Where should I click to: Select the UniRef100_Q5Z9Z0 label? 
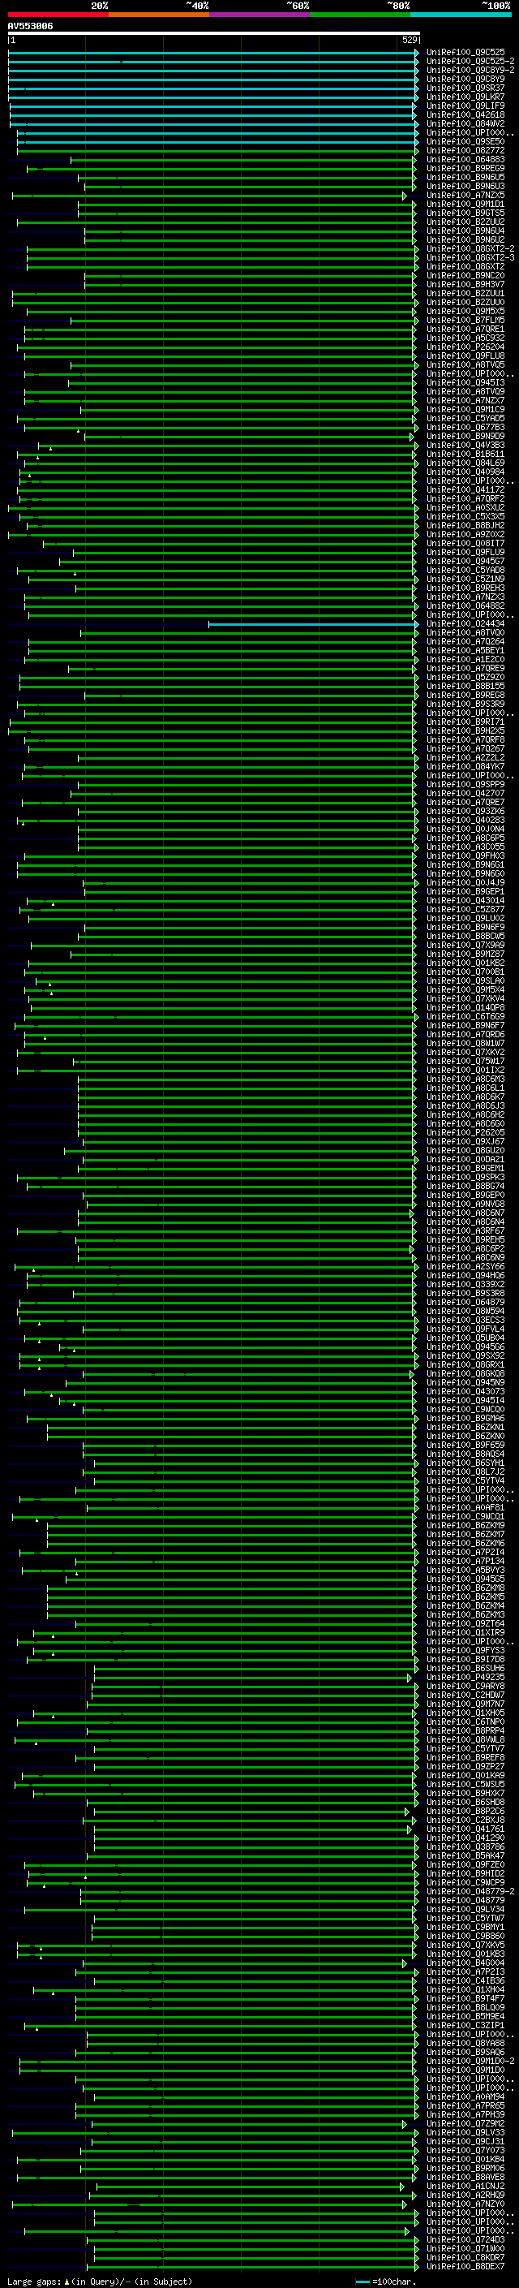(x=465, y=677)
